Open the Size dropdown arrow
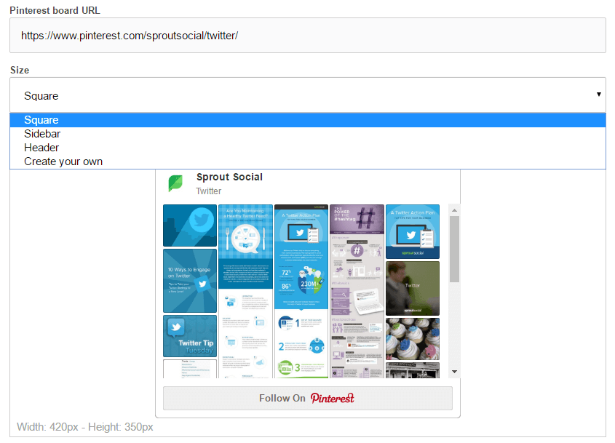 coord(598,95)
